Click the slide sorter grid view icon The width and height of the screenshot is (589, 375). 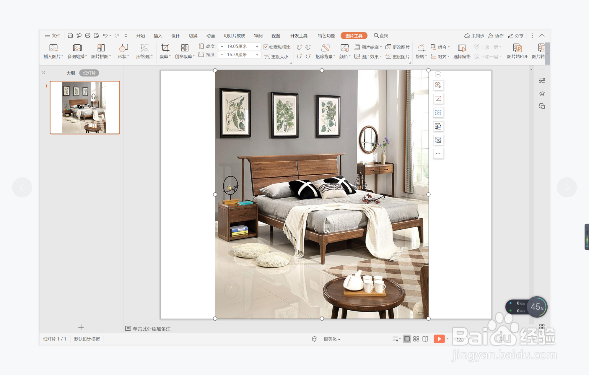click(x=416, y=339)
